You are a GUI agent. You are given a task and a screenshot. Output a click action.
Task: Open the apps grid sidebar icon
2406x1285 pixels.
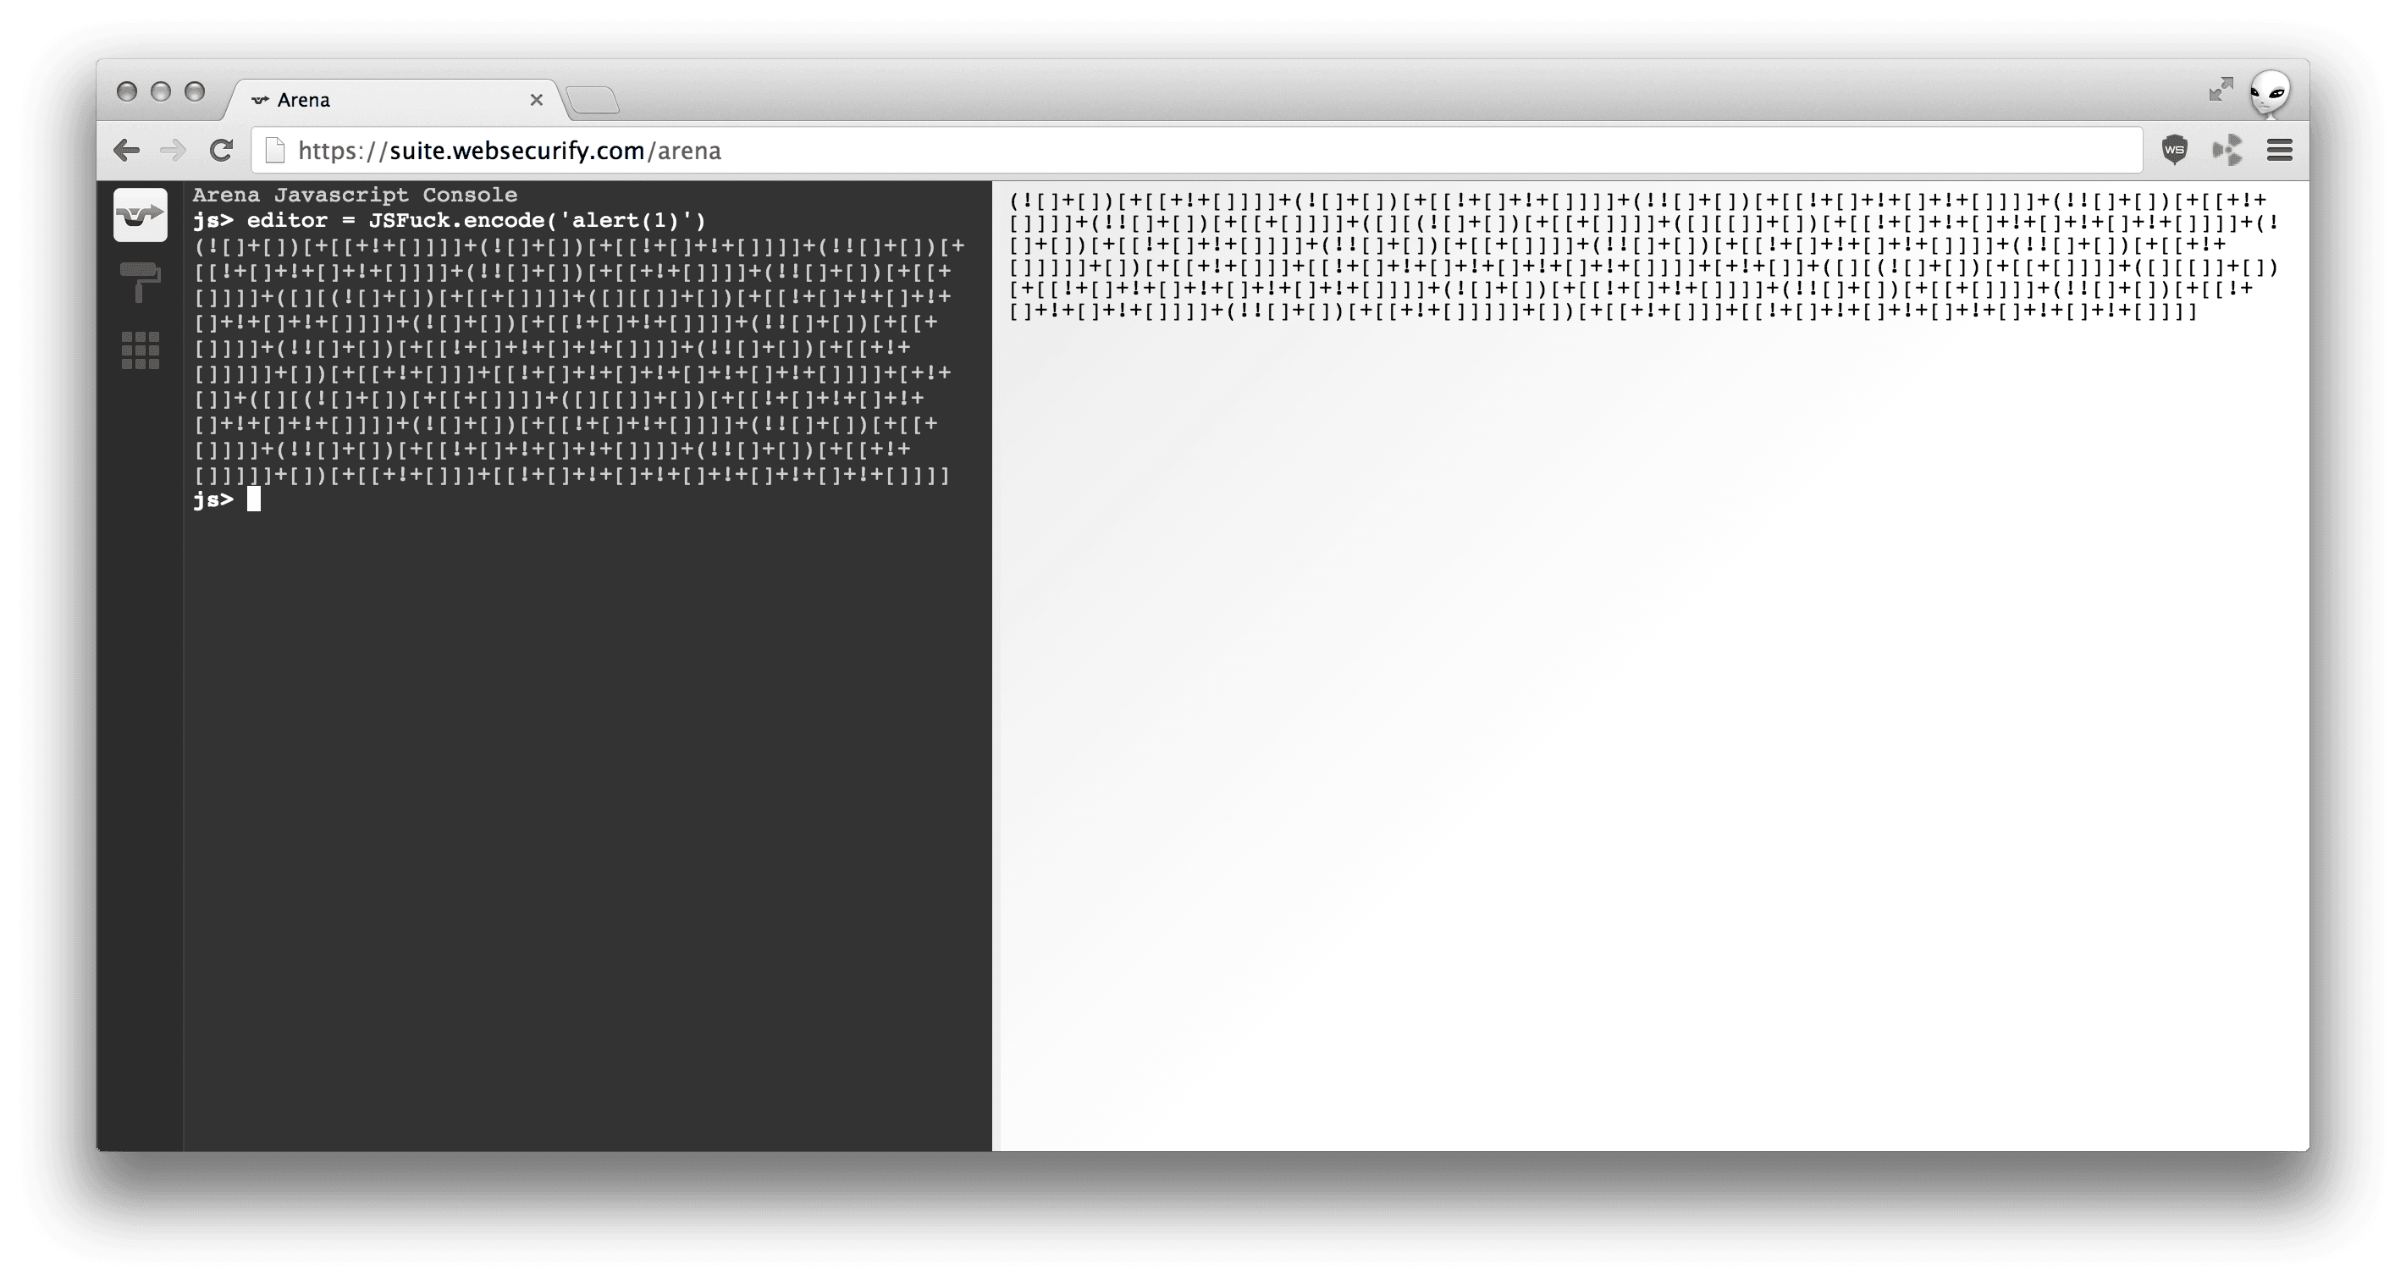(x=140, y=351)
